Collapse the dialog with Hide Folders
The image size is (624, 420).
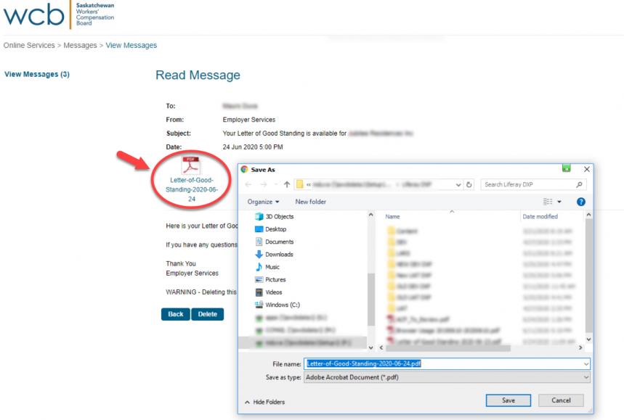tap(264, 402)
